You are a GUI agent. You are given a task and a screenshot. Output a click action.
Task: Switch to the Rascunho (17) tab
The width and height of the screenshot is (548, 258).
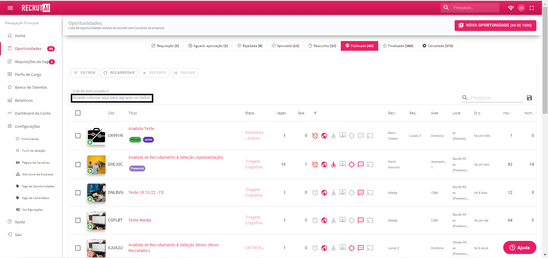(x=322, y=46)
